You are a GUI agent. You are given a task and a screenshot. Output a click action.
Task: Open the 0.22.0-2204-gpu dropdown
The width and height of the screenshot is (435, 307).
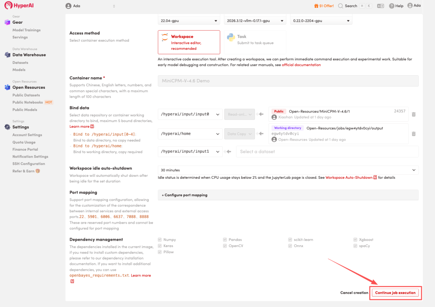click(321, 21)
